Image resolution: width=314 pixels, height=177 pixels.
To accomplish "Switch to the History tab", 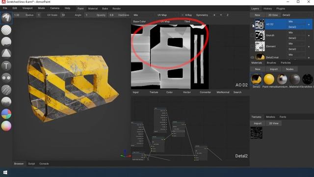I will (x=267, y=9).
